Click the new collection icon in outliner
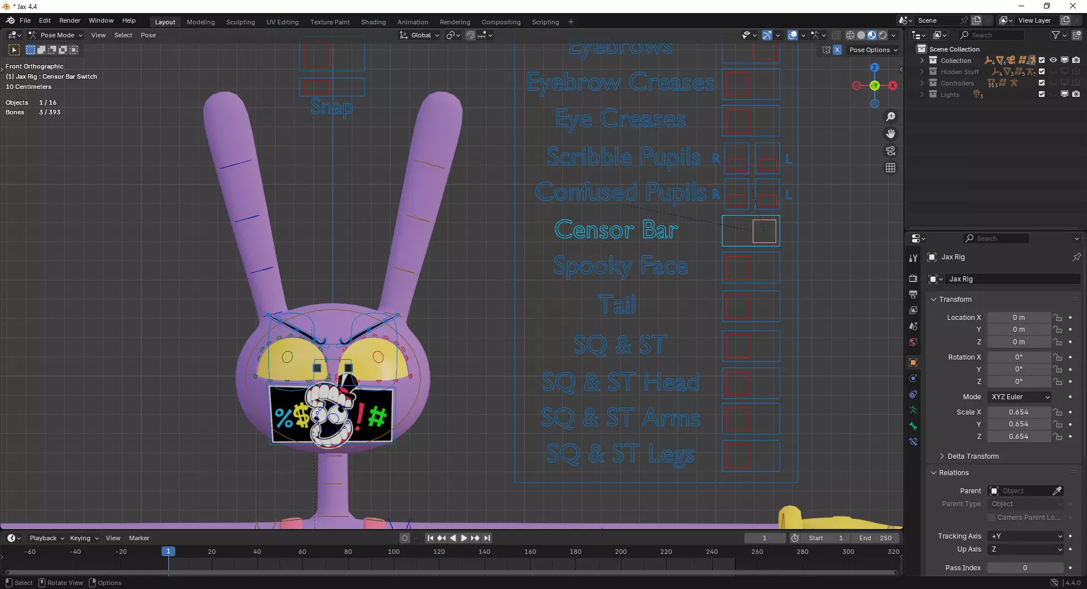 pos(1076,35)
